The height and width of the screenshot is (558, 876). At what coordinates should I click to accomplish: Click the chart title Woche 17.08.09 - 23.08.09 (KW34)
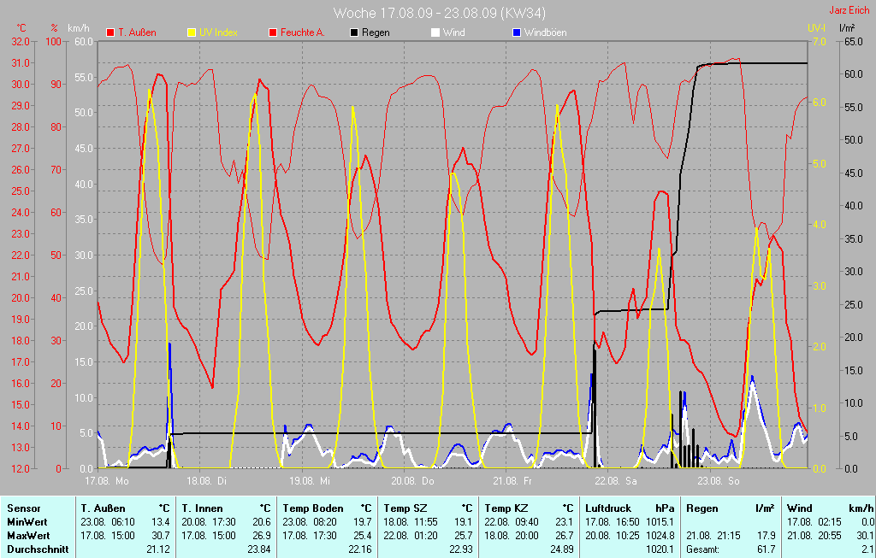pyautogui.click(x=439, y=12)
